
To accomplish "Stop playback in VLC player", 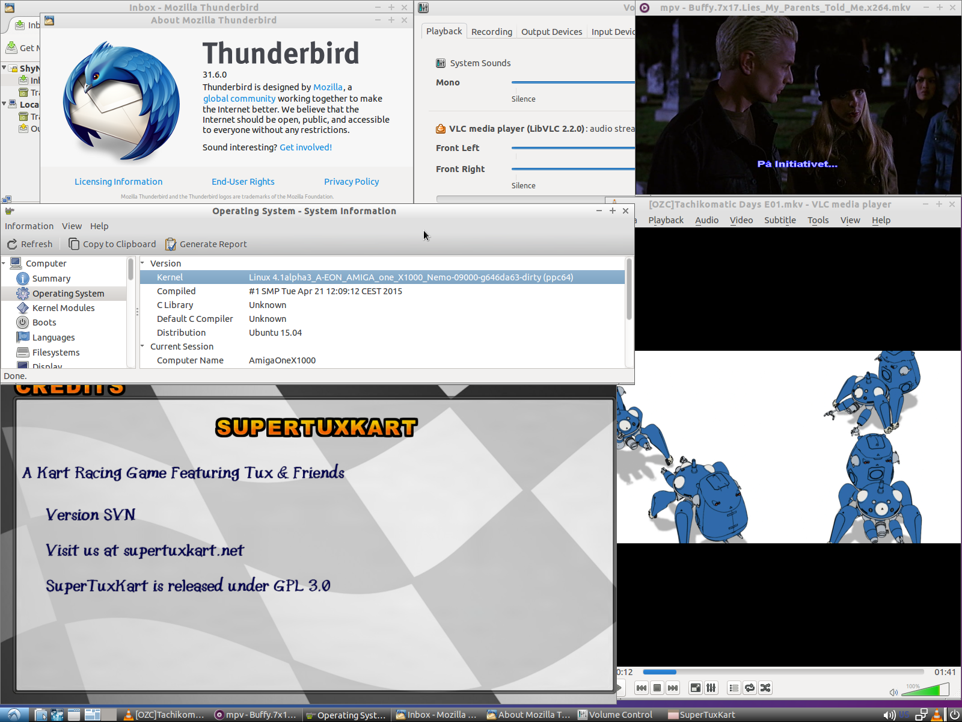I will [657, 688].
